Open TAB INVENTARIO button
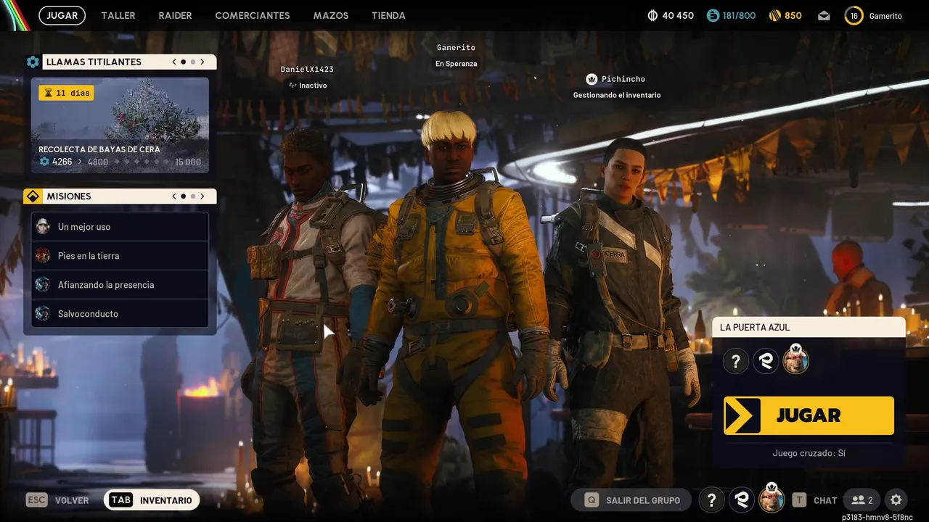The height and width of the screenshot is (522, 929). 152,500
